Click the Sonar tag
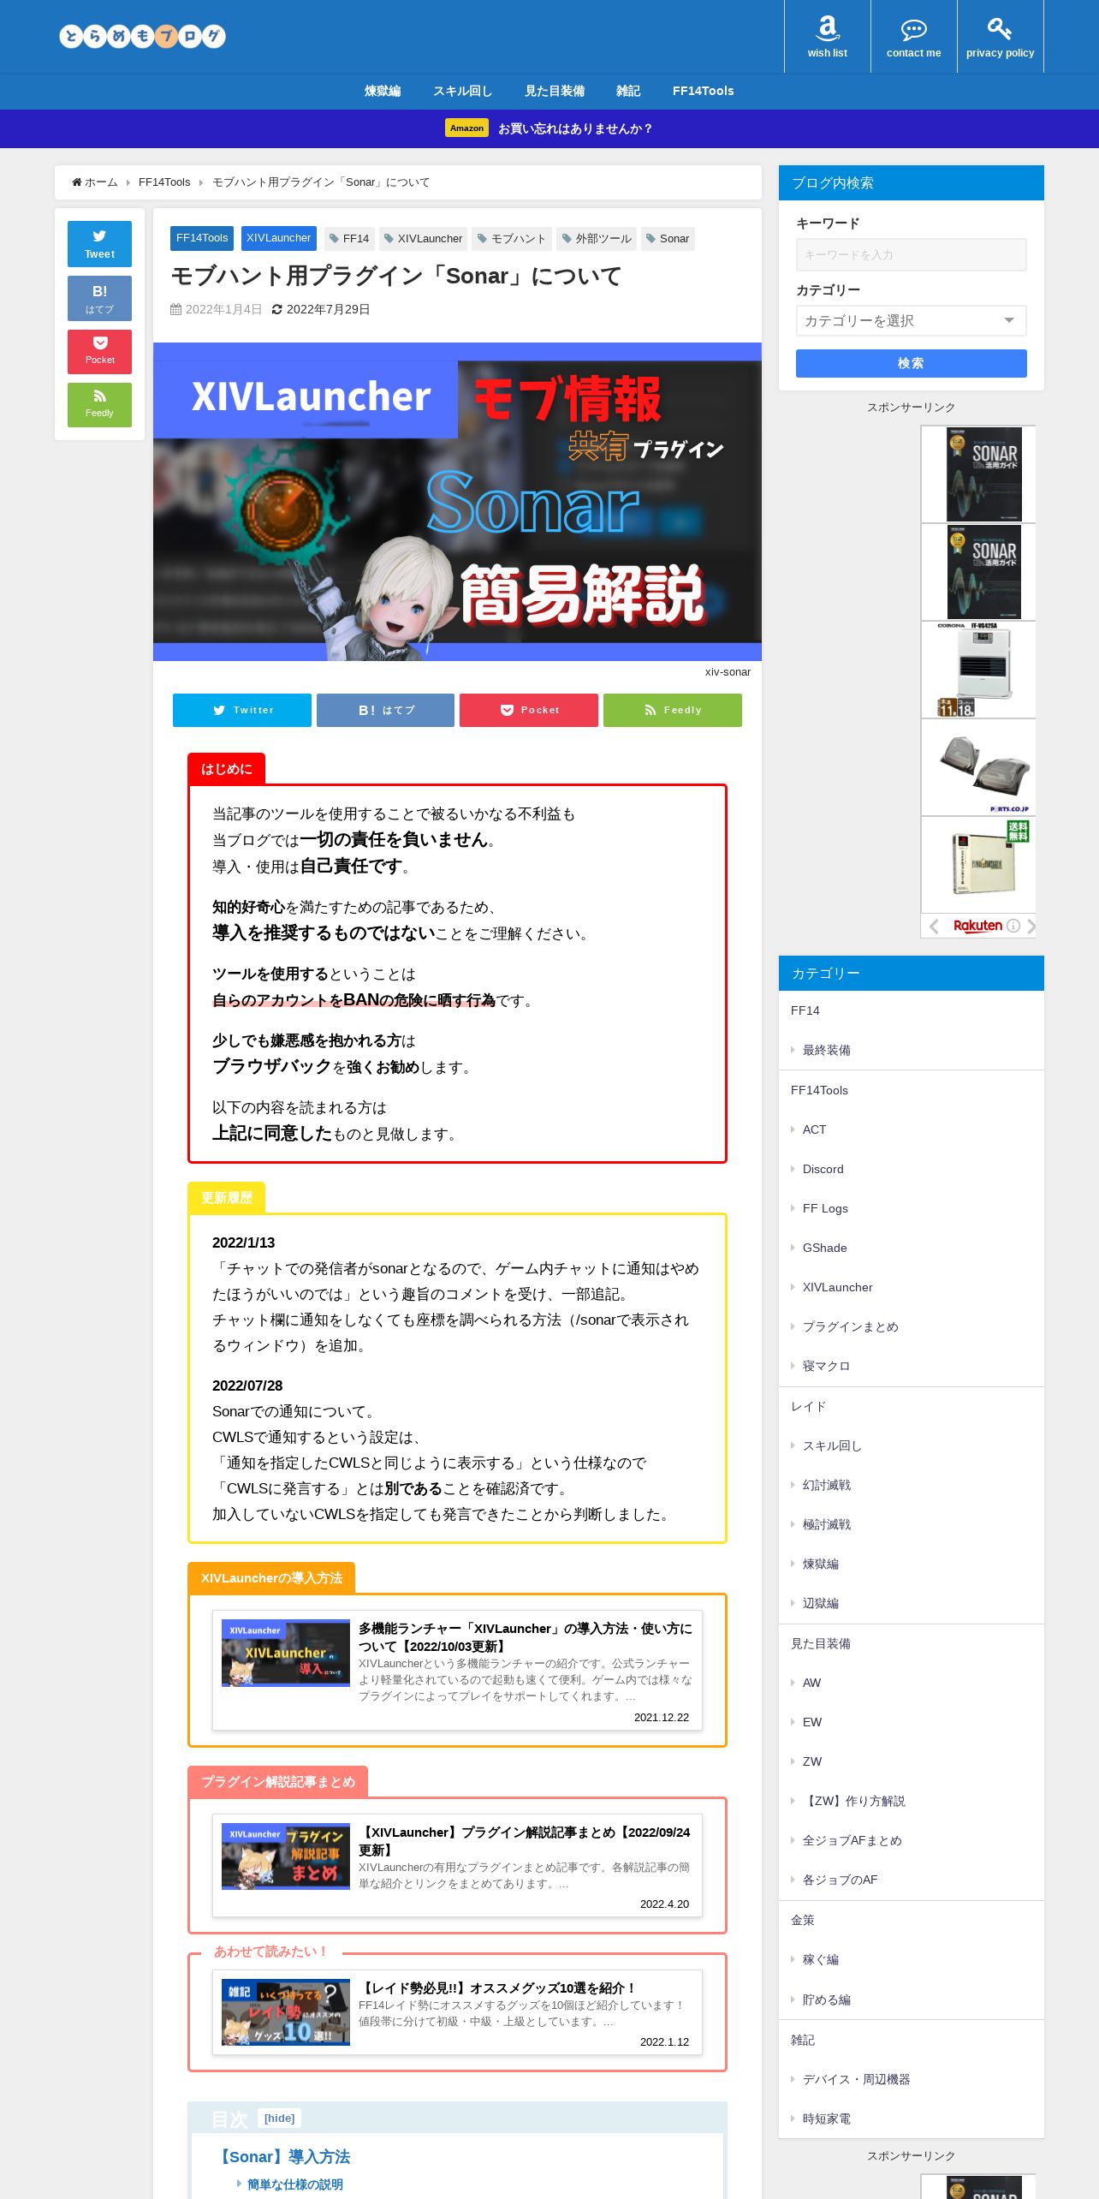The width and height of the screenshot is (1099, 2199). click(x=668, y=239)
